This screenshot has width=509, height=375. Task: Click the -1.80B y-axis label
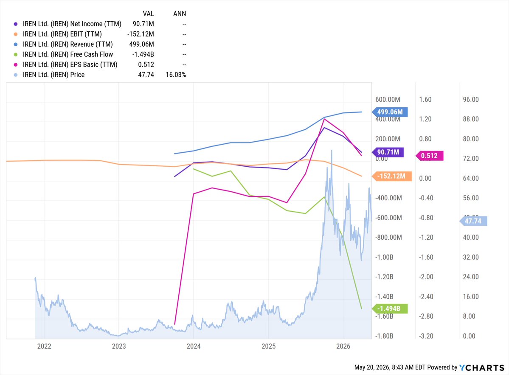coord(384,336)
